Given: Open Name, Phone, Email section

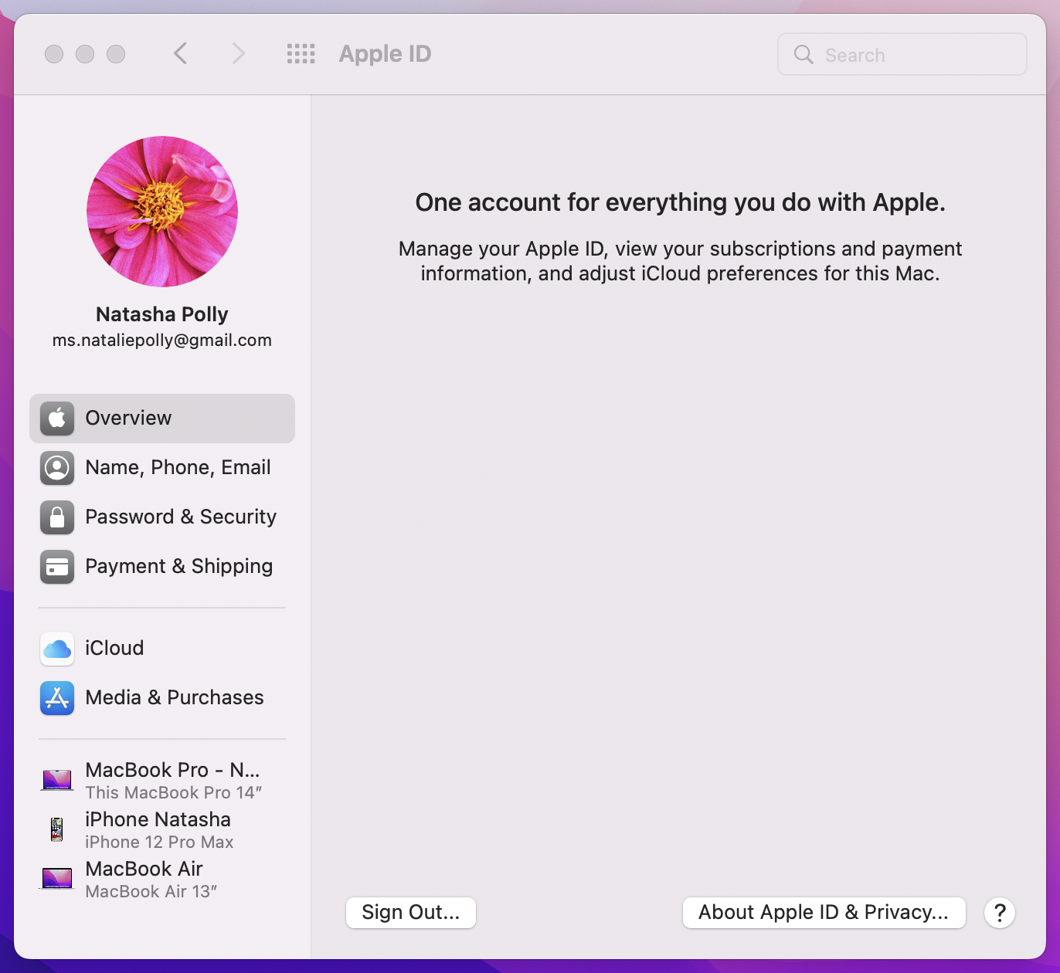Looking at the screenshot, I should point(162,468).
